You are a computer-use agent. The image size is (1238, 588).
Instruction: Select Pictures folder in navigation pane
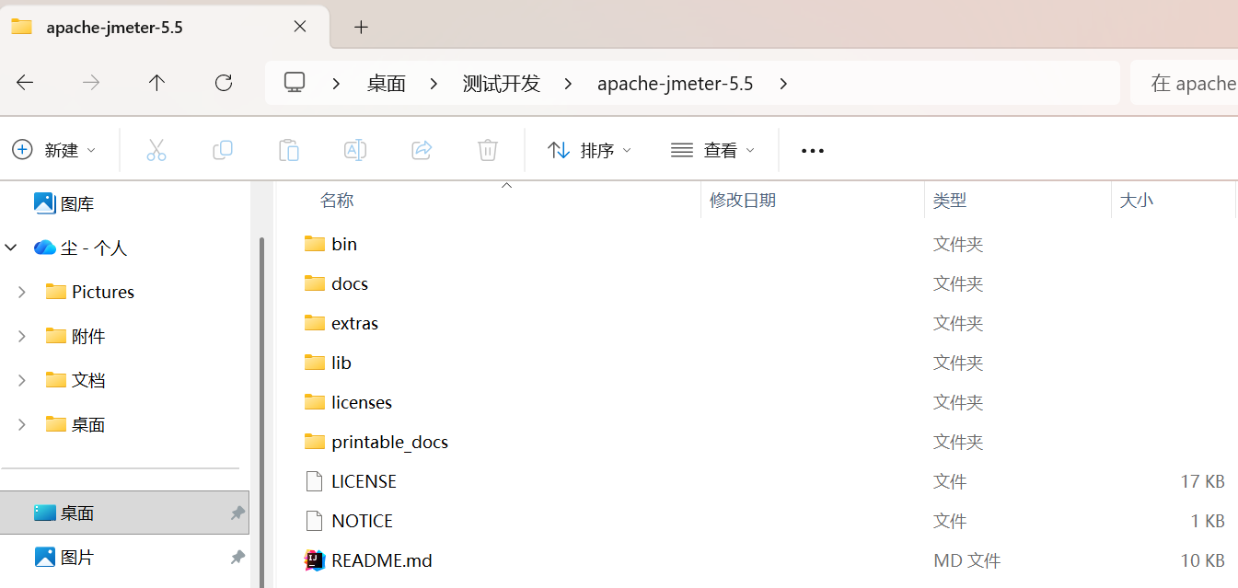coord(103,292)
